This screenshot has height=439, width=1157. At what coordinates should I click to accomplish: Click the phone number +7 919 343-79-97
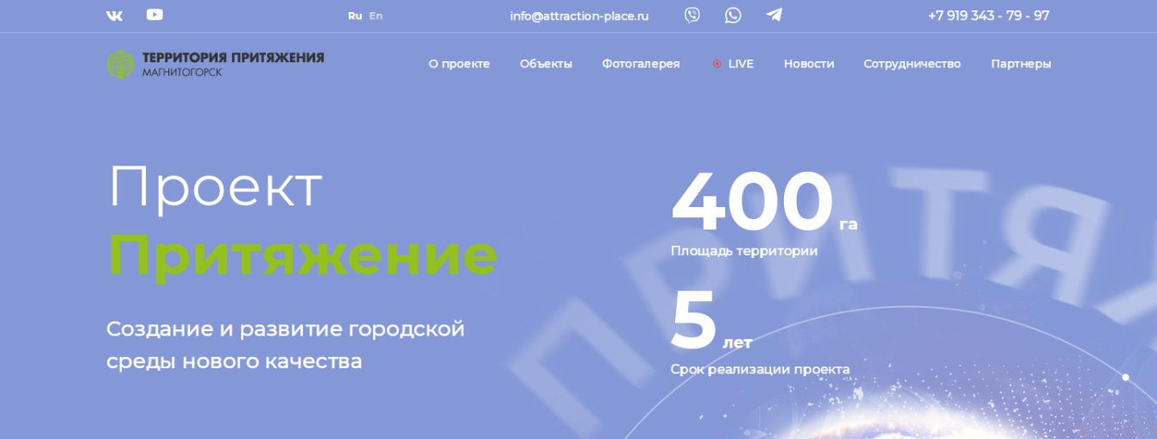(989, 16)
